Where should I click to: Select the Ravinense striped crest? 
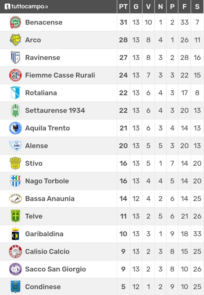point(16,57)
